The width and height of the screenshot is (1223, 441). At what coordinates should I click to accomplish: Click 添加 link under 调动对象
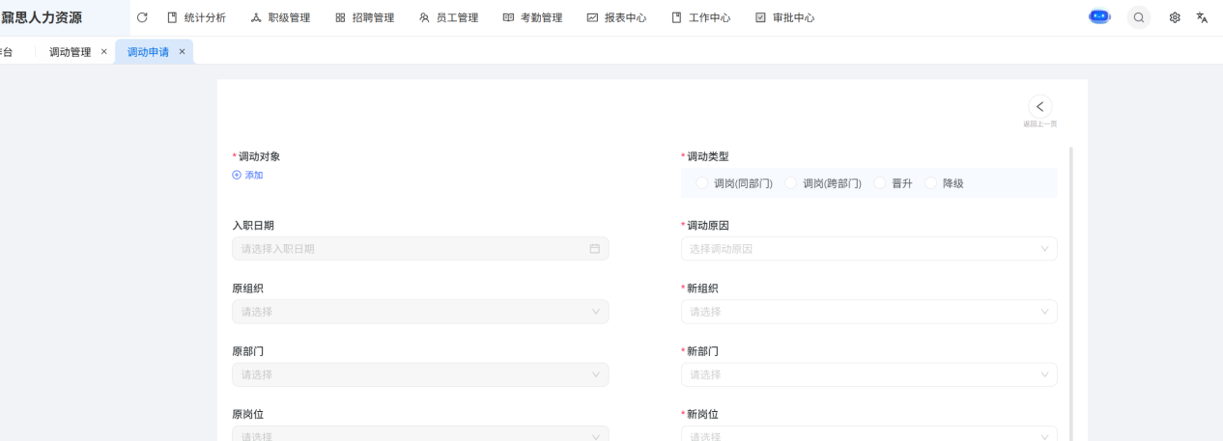(x=247, y=176)
